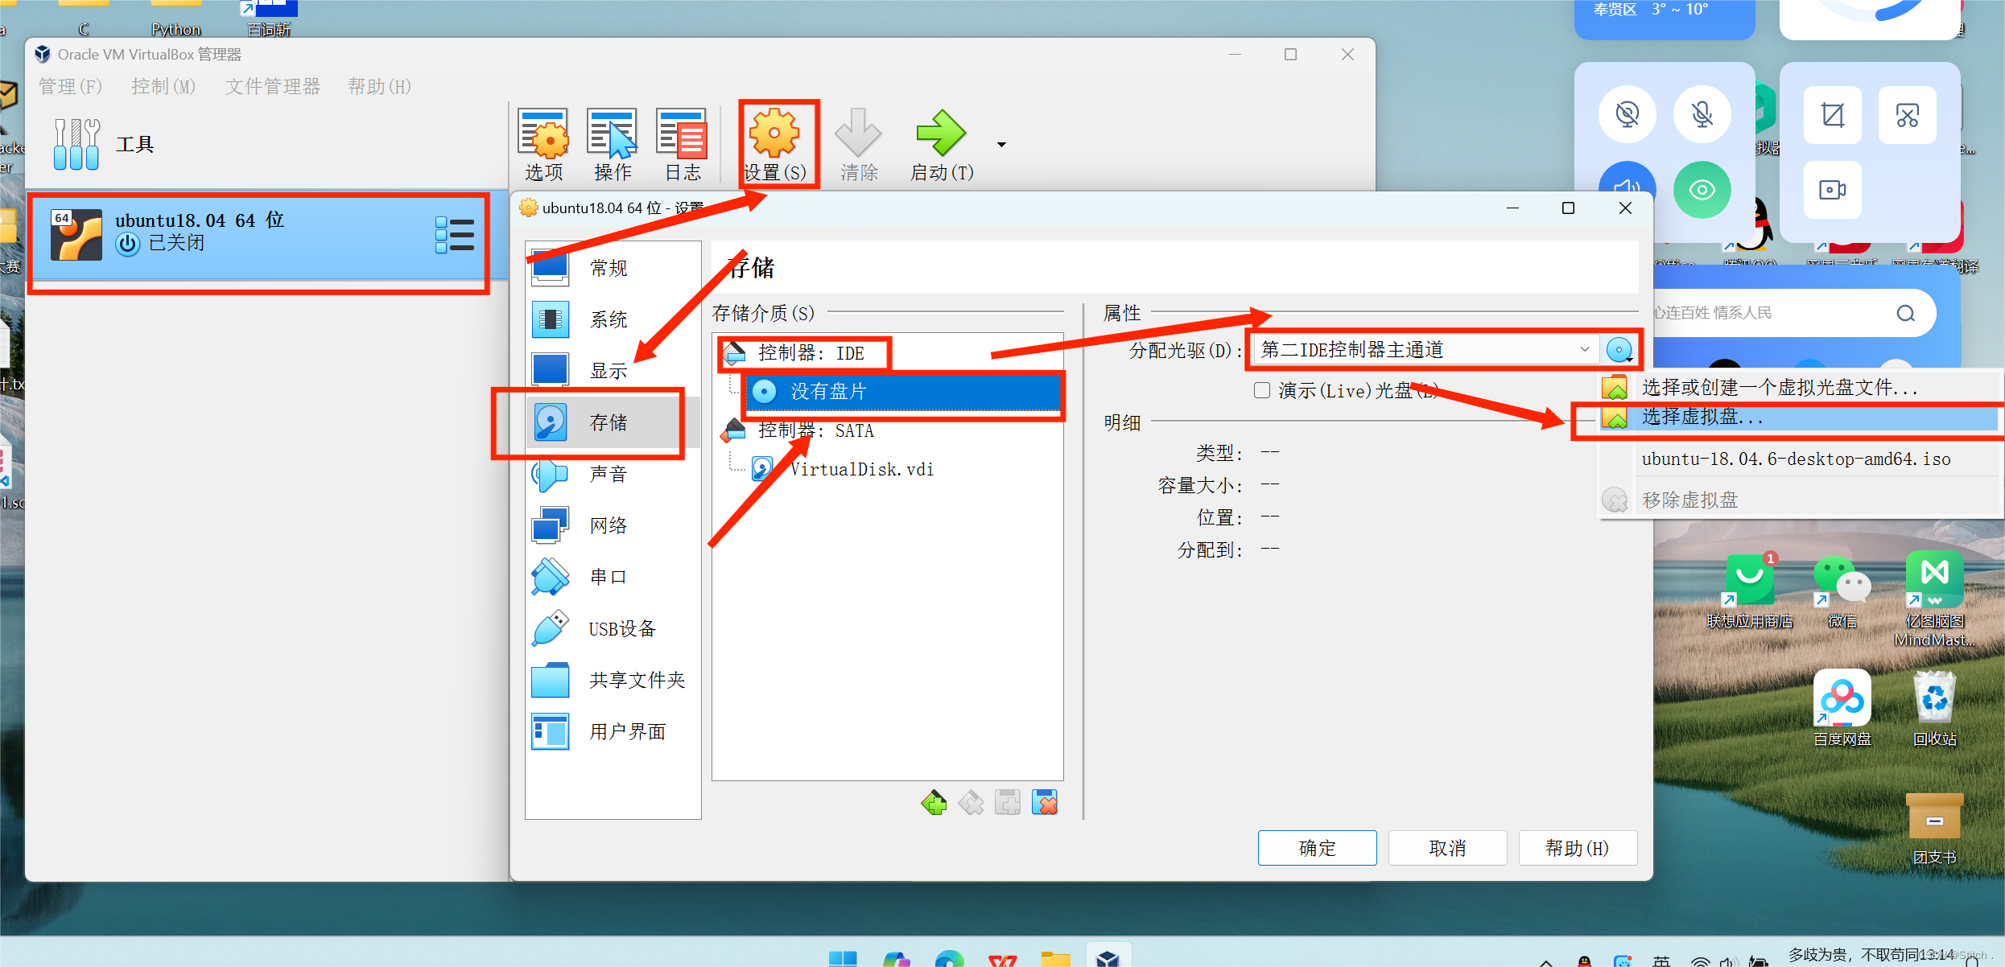2005x967 pixels.
Task: Start the VM with 启动(T) arrow
Action: point(942,145)
